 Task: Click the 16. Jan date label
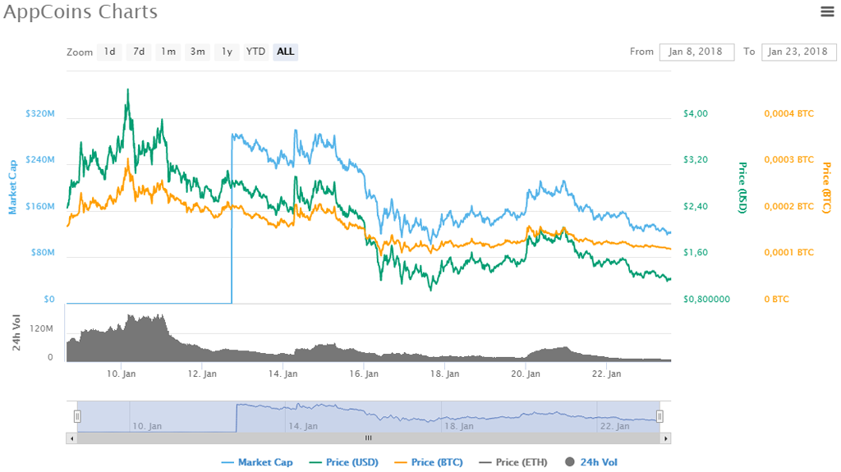pos(364,373)
